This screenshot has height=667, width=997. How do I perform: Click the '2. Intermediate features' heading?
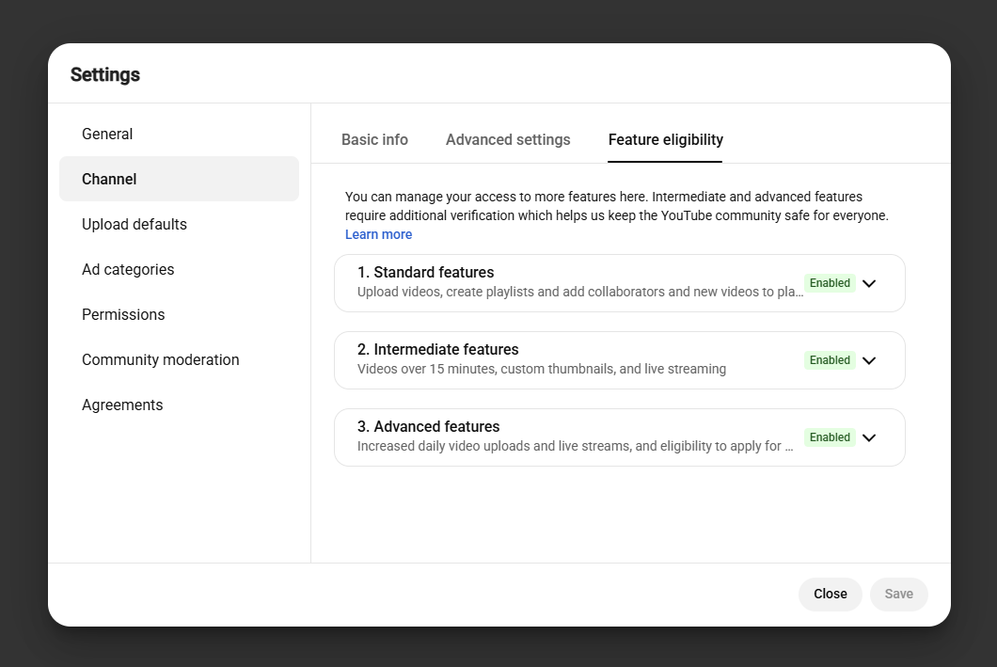[x=437, y=349]
